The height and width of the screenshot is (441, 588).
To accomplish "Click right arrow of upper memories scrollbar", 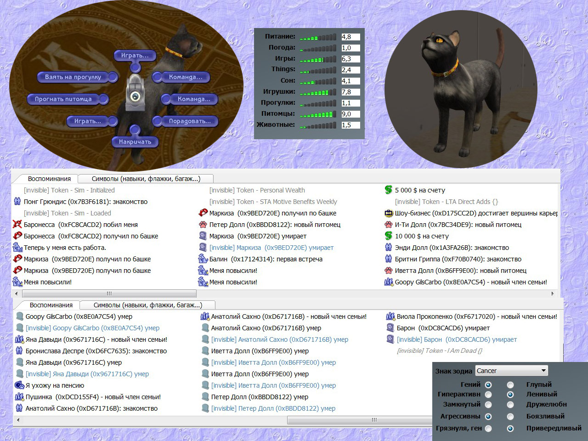I will click(x=553, y=293).
